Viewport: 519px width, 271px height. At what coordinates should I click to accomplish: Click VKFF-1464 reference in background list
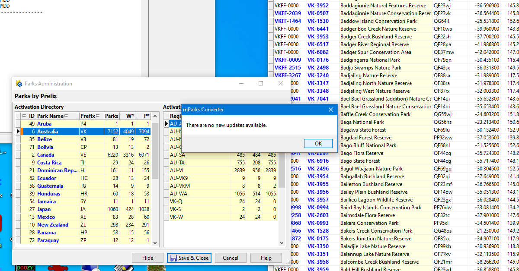click(288, 21)
